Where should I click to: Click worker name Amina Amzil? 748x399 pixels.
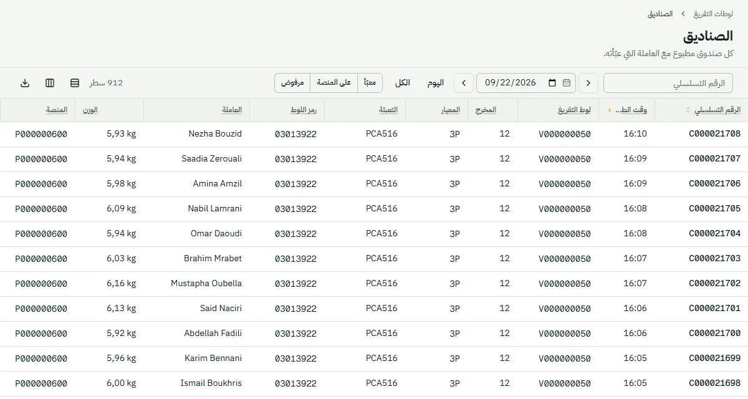(218, 184)
